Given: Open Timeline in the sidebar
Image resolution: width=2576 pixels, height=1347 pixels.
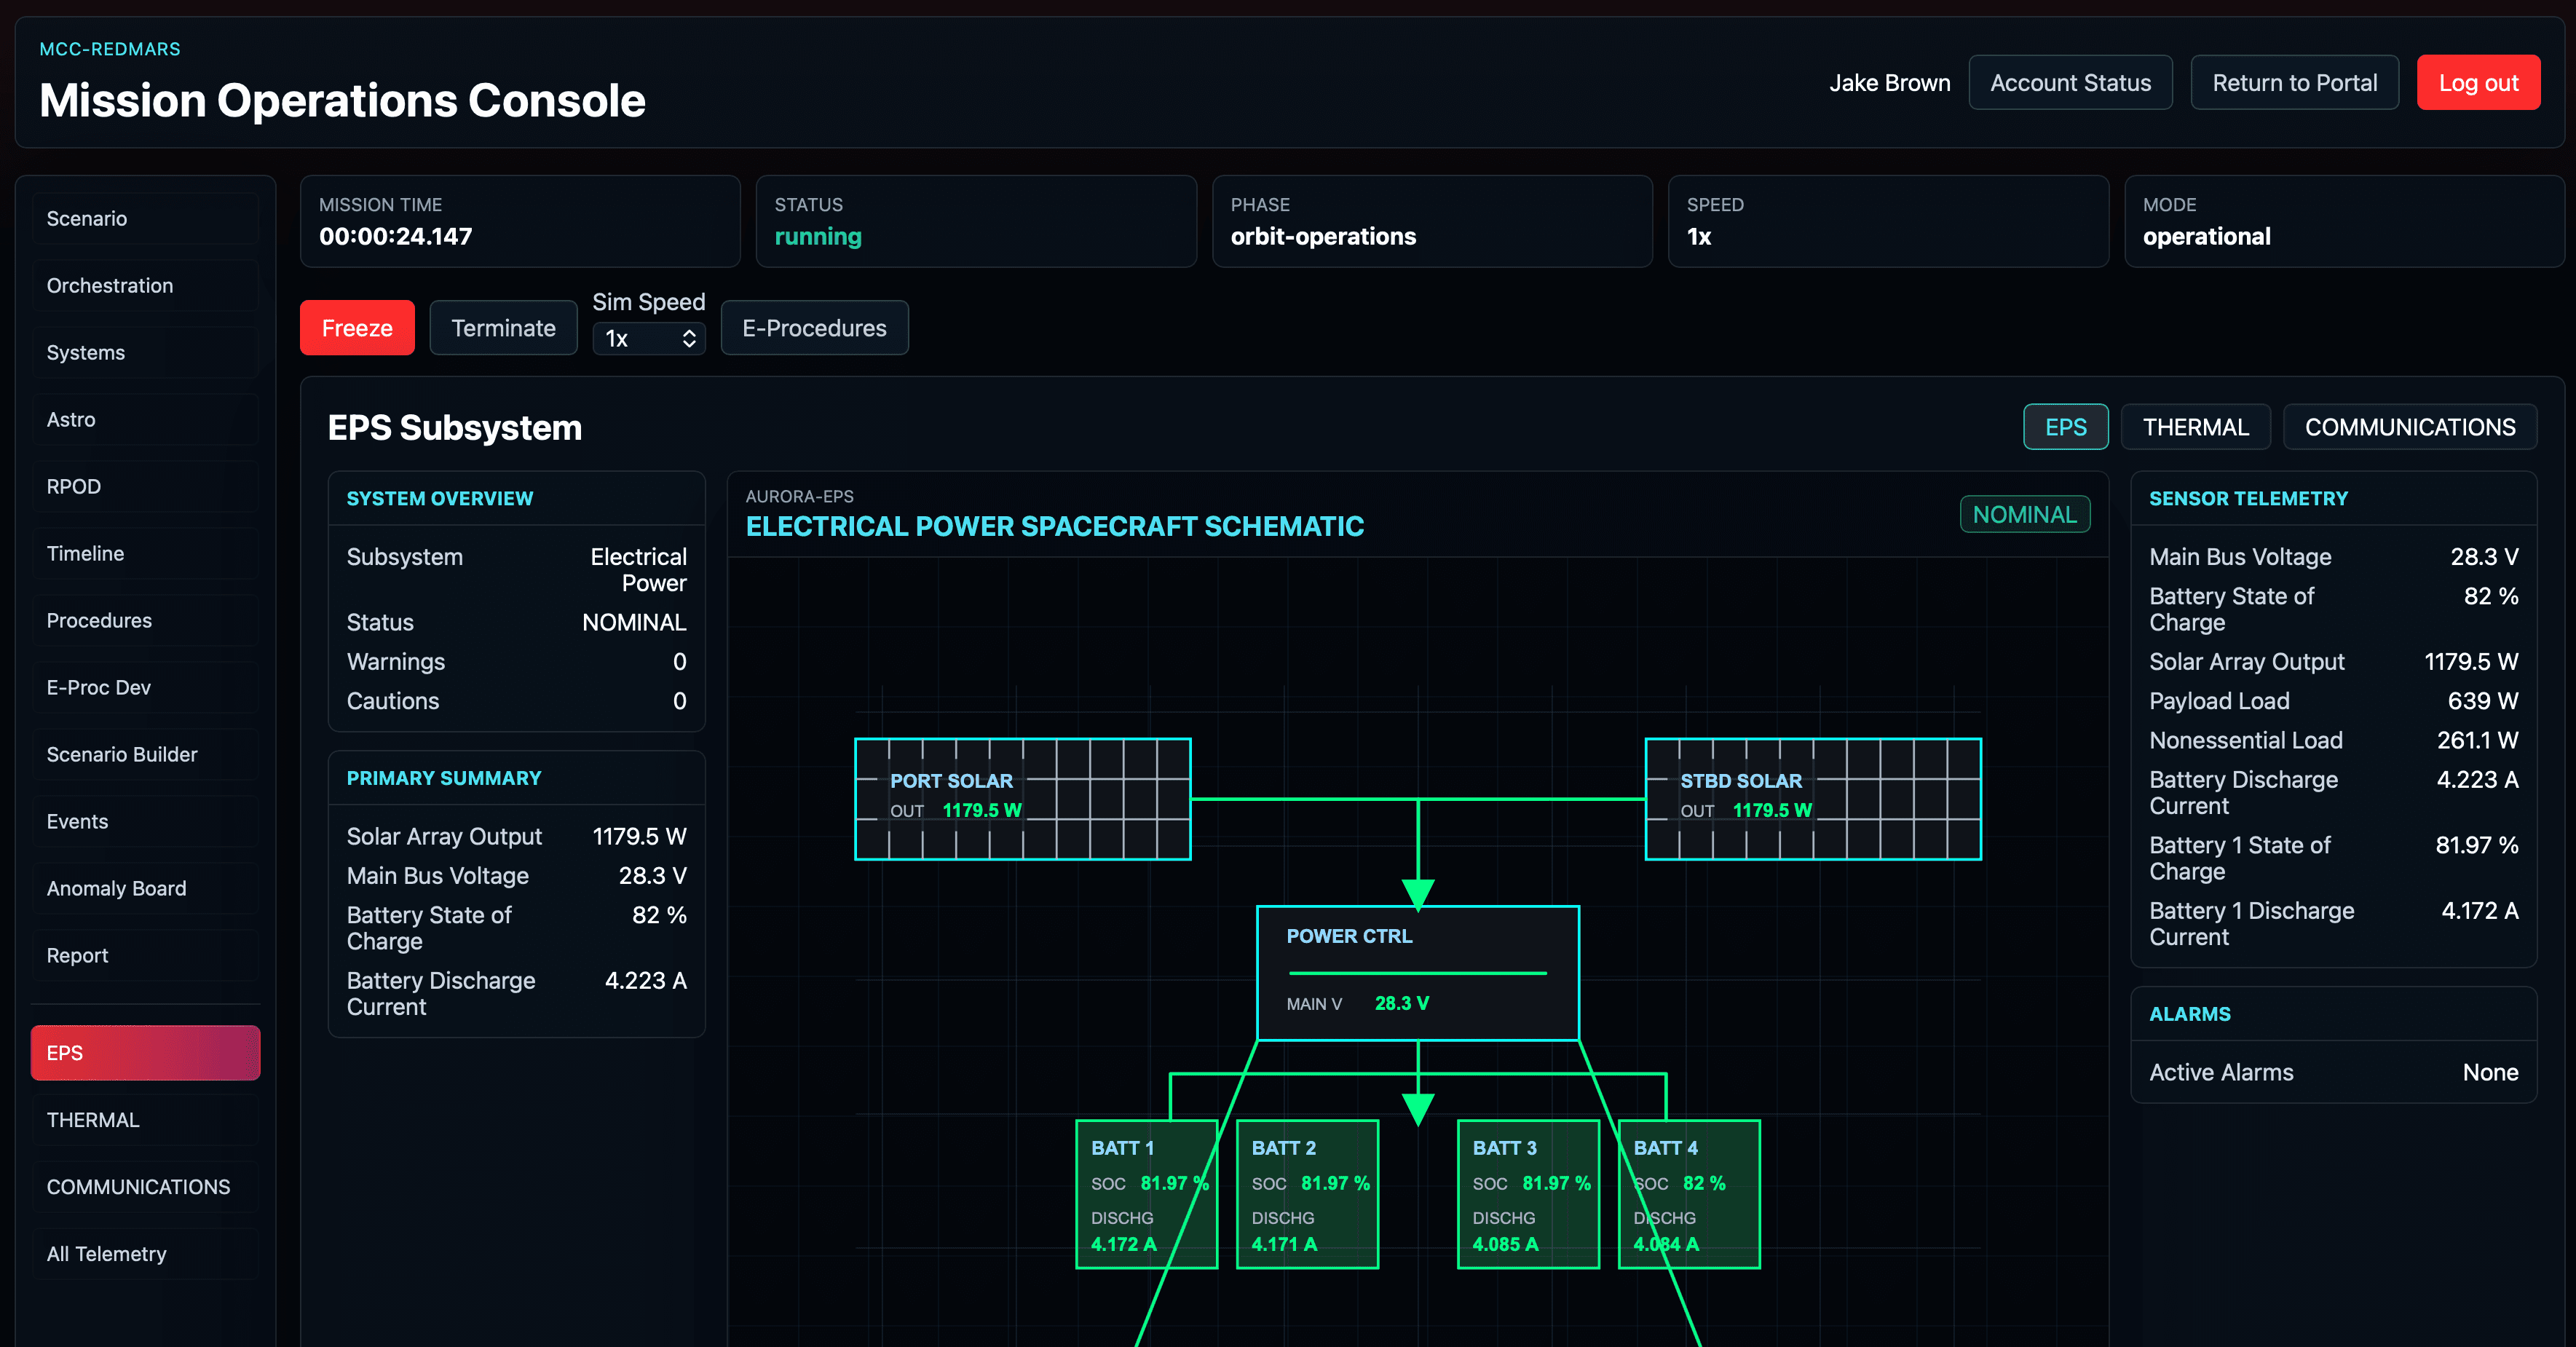Looking at the screenshot, I should pyautogui.click(x=145, y=553).
